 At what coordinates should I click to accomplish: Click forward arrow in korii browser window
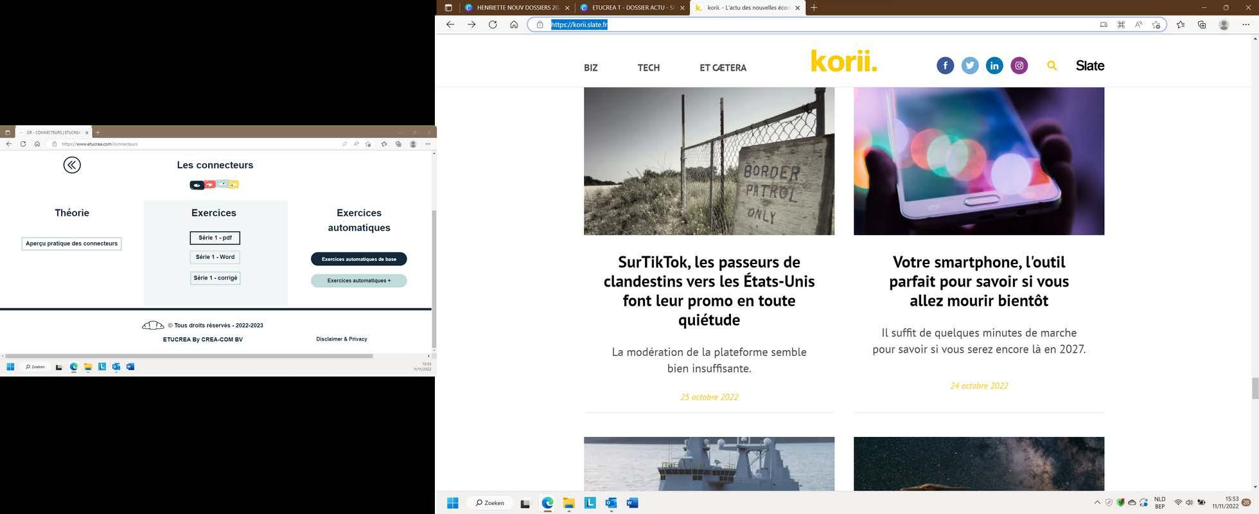tap(471, 24)
